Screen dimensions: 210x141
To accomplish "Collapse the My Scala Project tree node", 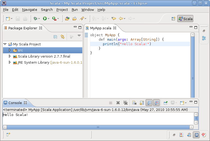I will point(5,44).
